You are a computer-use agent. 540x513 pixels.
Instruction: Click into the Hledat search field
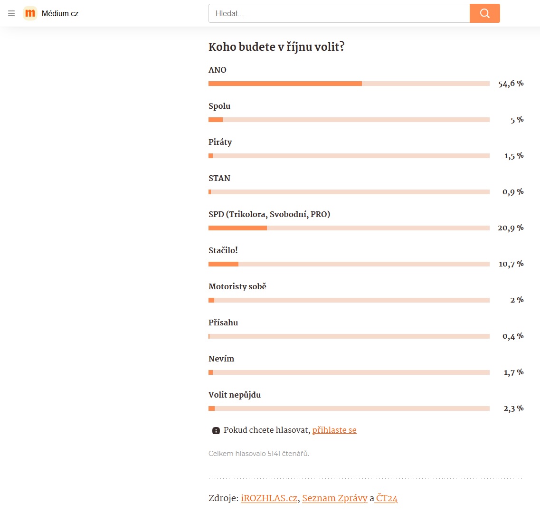click(x=339, y=13)
